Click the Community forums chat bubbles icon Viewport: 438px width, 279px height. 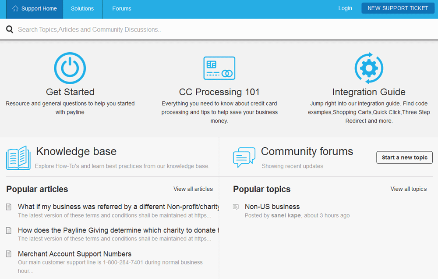244,157
